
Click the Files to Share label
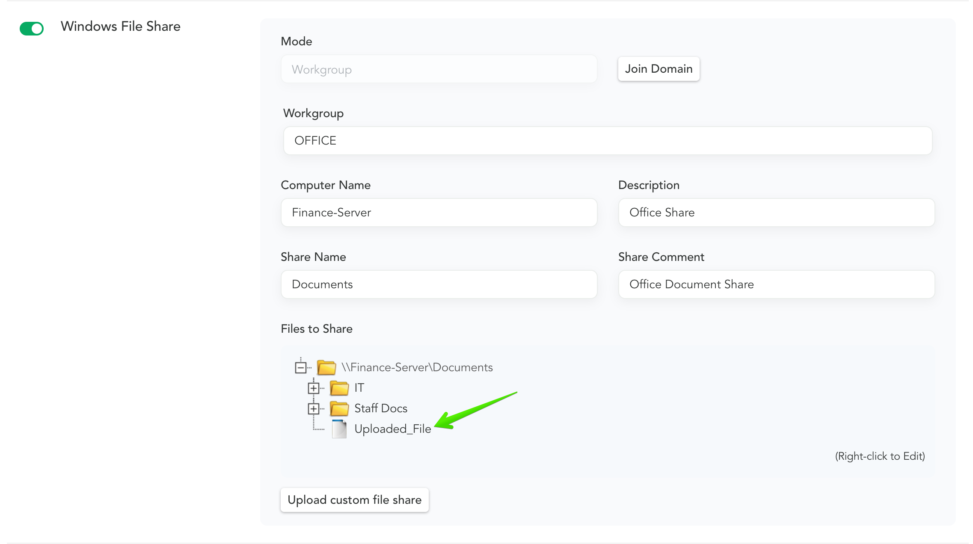click(x=317, y=329)
